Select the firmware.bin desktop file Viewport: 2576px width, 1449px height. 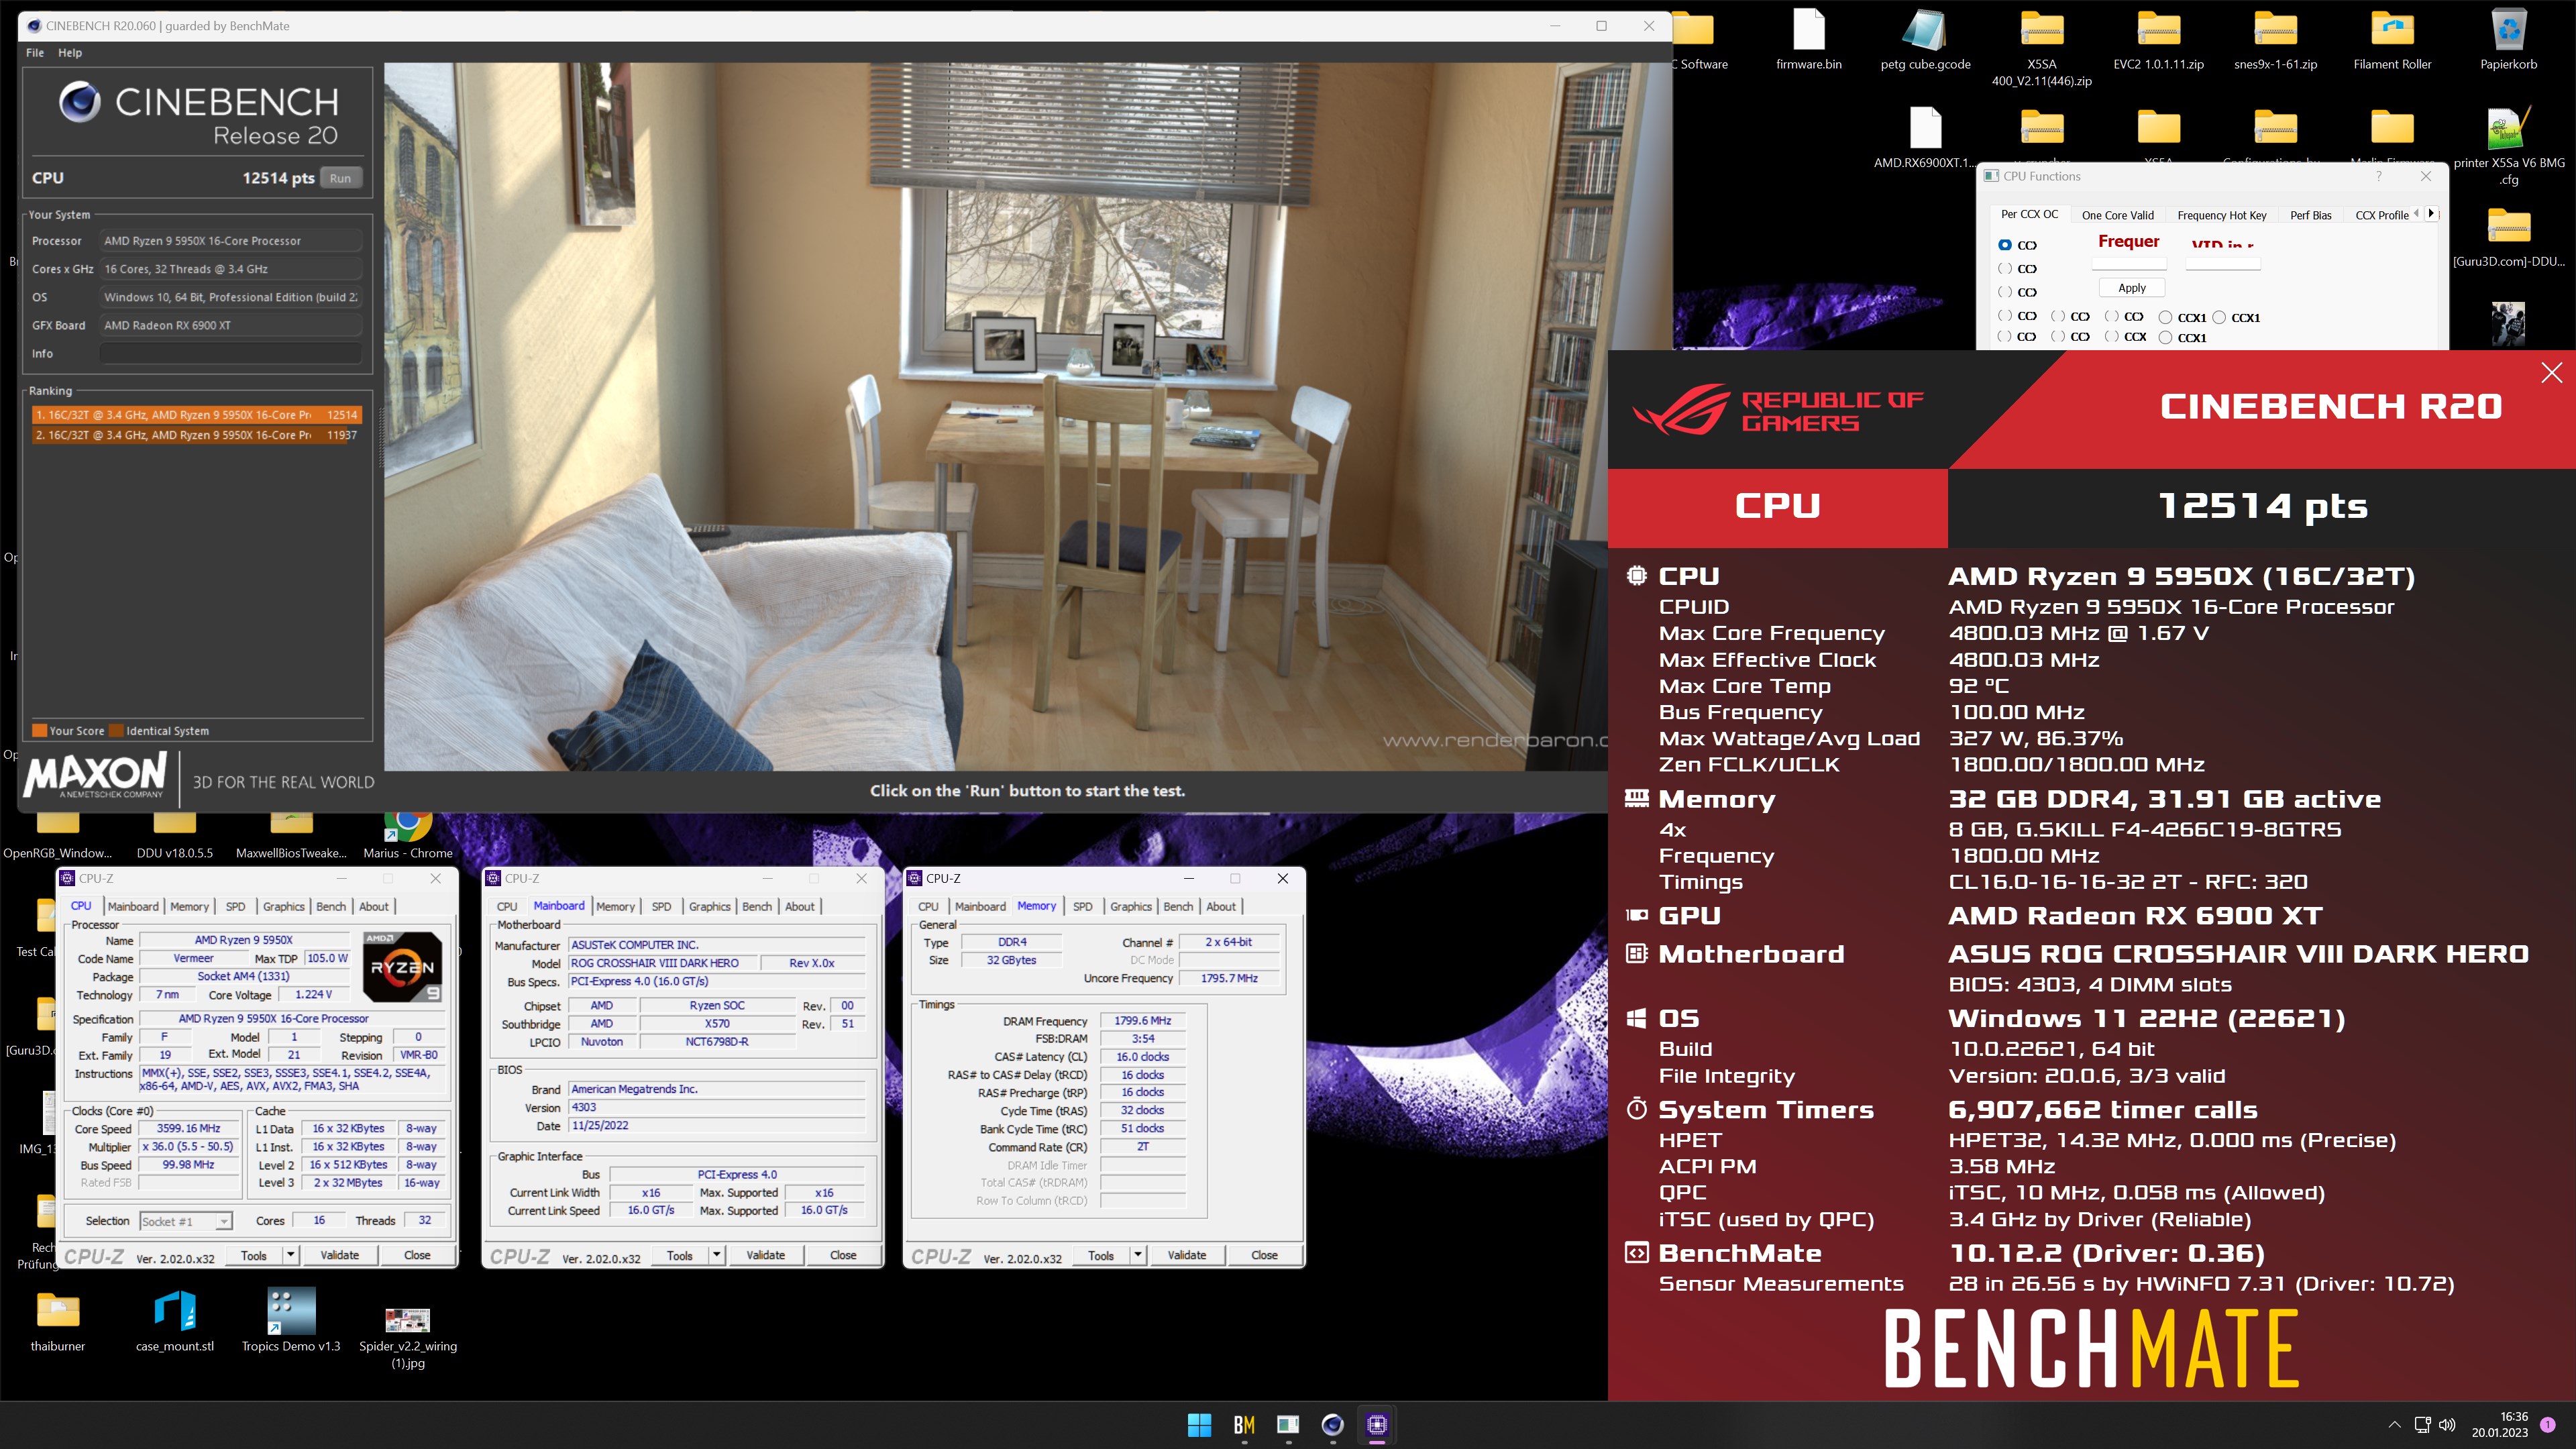pyautogui.click(x=1808, y=40)
